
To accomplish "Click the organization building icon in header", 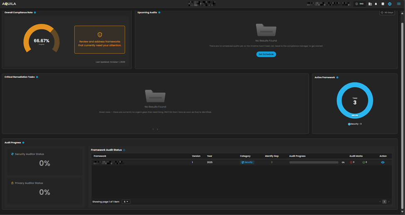I will 370,4.
